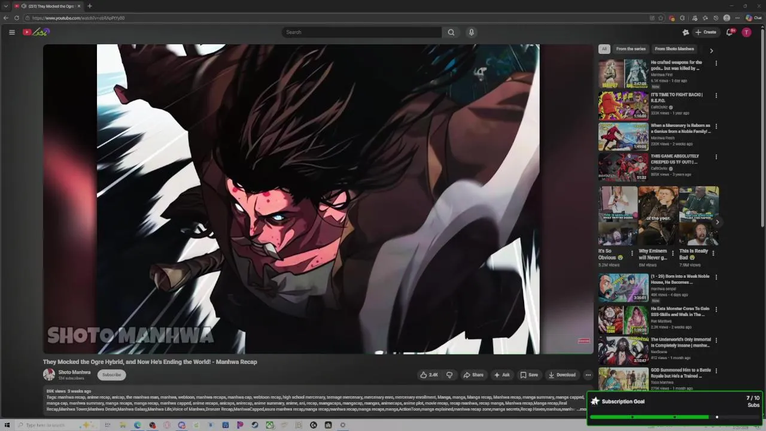Image resolution: width=766 pixels, height=431 pixels.
Task: Add page to favorites star icon
Action: pyautogui.click(x=661, y=18)
